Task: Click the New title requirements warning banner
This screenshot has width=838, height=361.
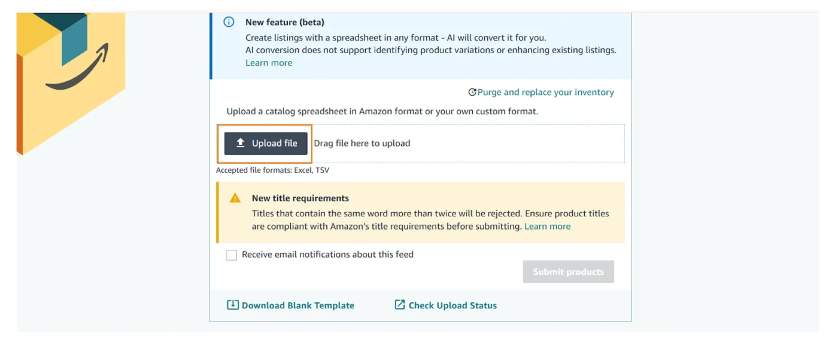Action: coord(419,212)
